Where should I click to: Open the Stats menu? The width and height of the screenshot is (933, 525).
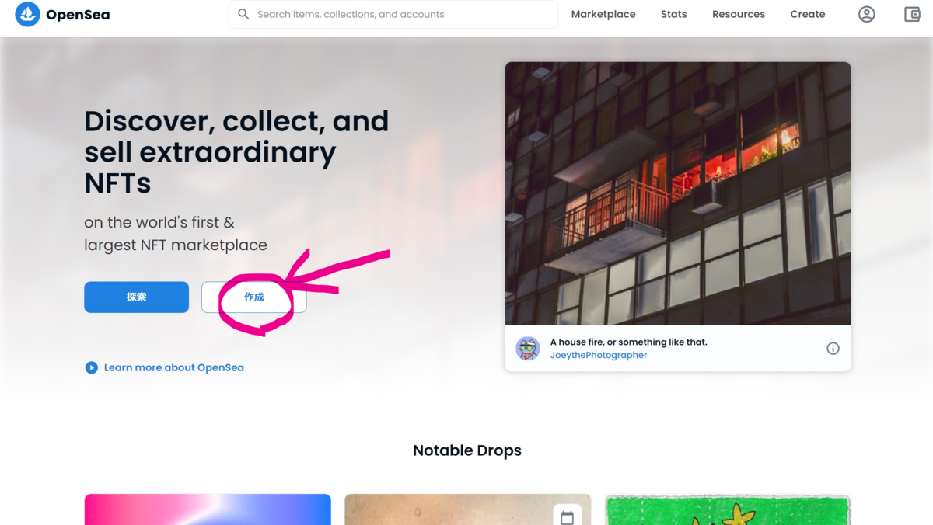click(674, 14)
